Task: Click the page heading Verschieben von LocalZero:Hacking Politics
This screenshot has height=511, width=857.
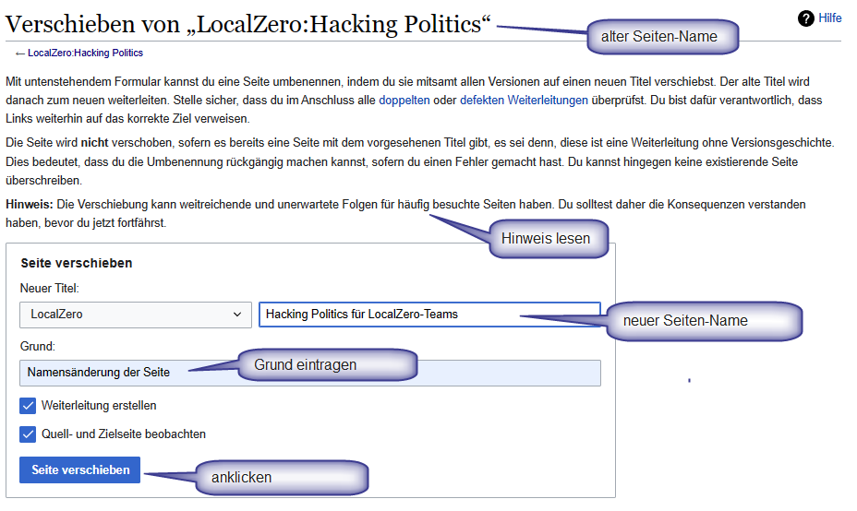Action: pos(248,25)
